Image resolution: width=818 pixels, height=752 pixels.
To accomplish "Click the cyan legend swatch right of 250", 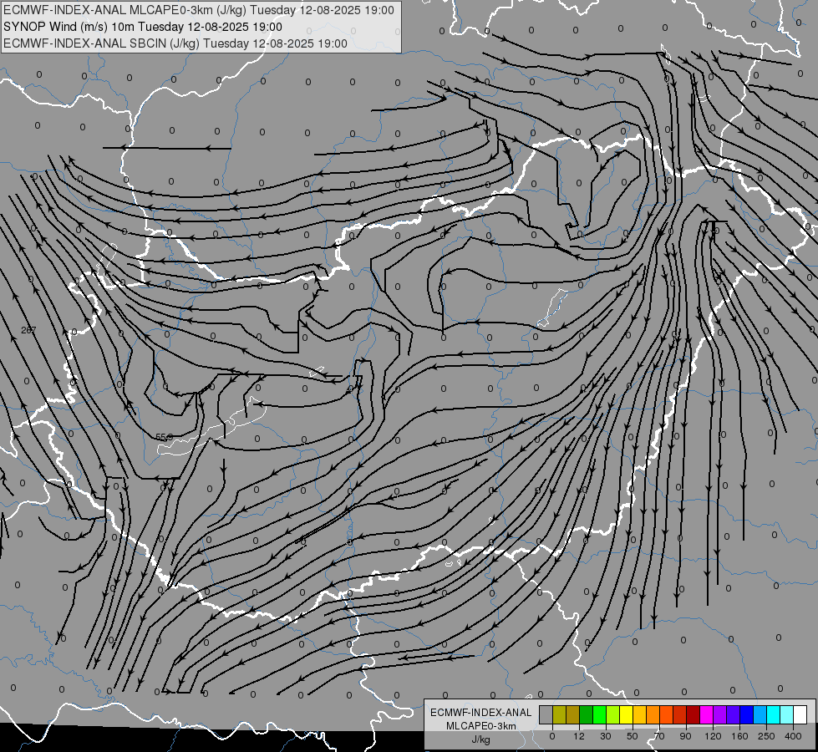I will [775, 714].
